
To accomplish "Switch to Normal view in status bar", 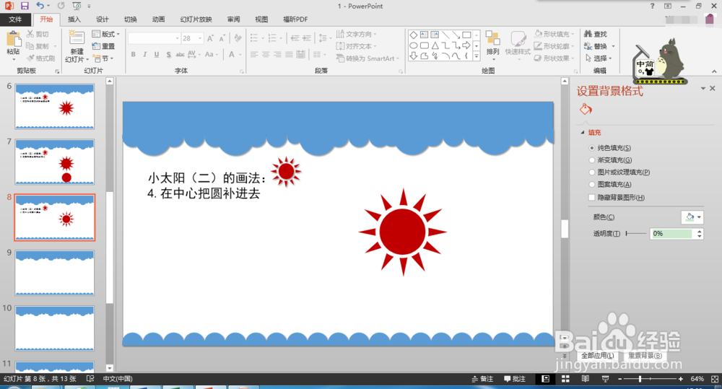I will (546, 379).
